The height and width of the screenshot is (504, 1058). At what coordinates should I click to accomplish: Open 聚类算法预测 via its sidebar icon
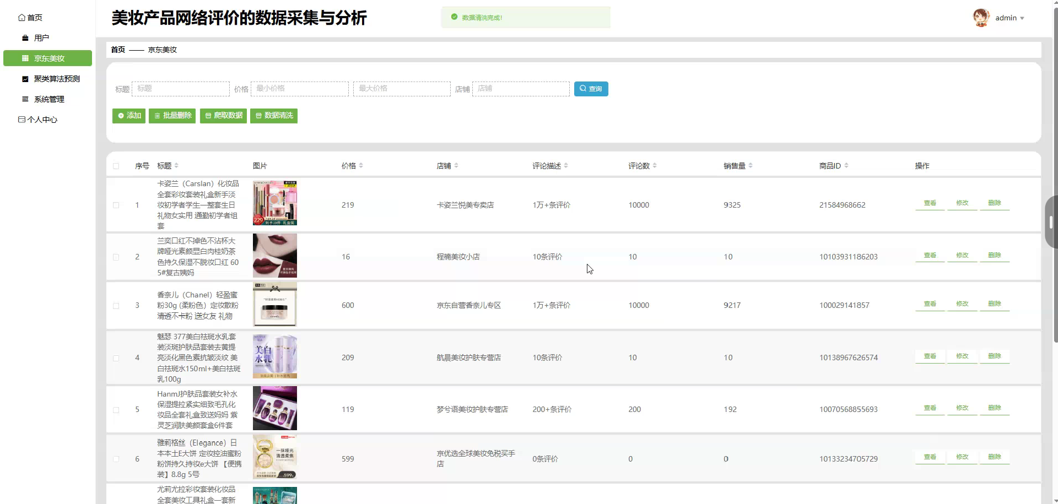pyautogui.click(x=24, y=78)
